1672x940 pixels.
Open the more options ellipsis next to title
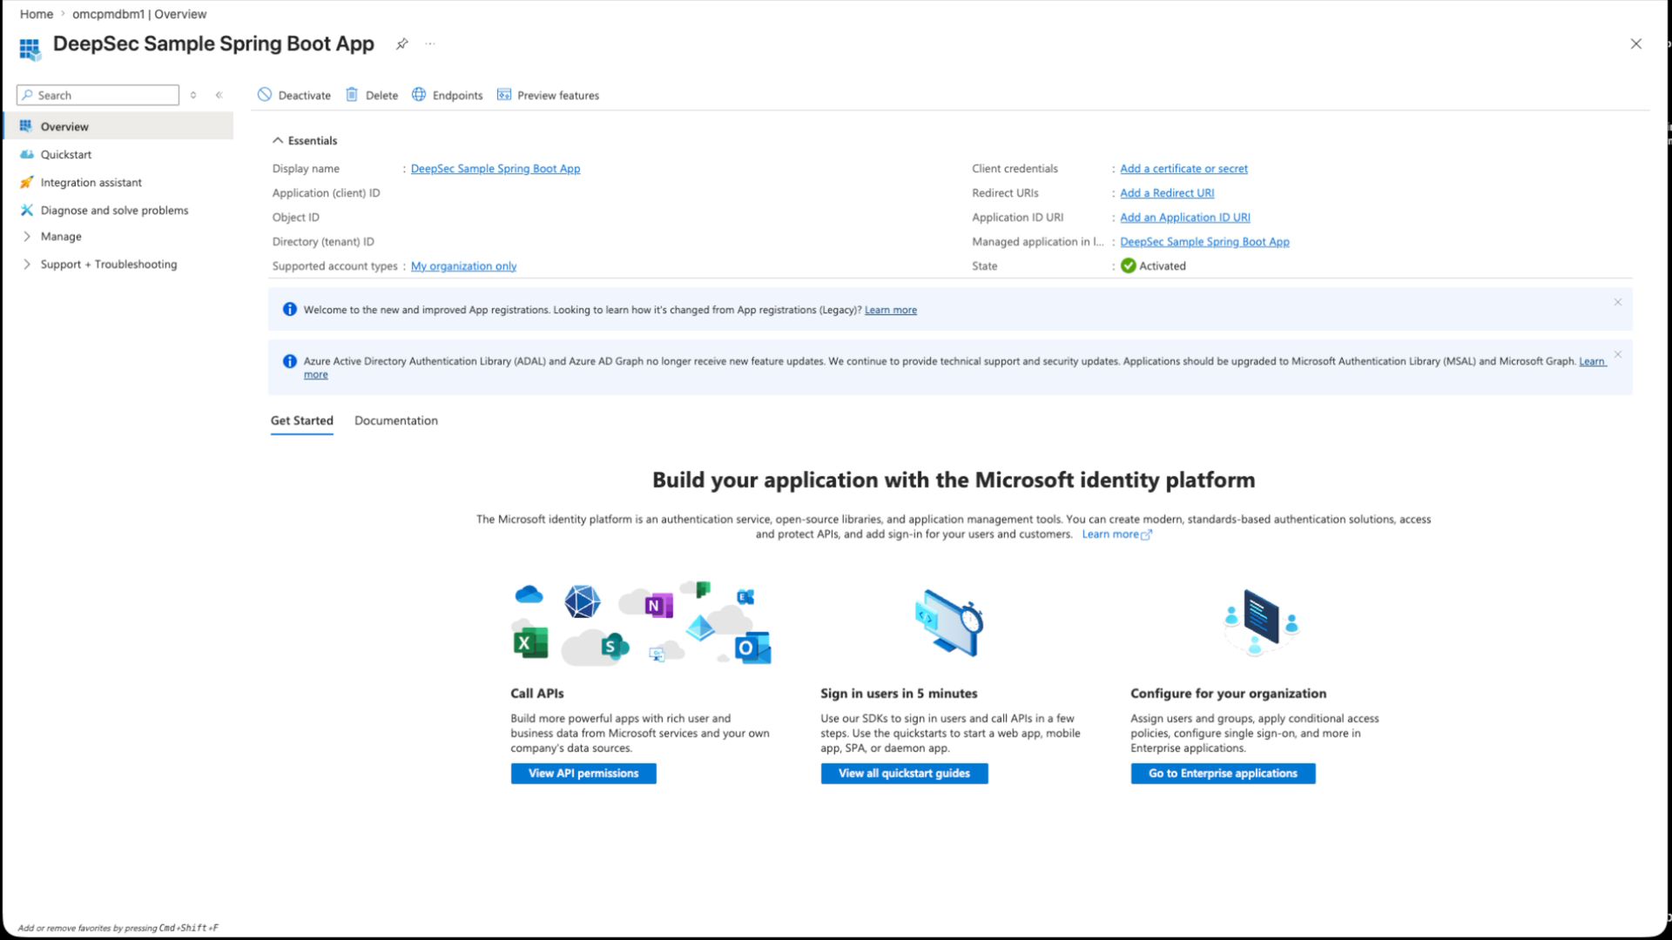point(430,44)
